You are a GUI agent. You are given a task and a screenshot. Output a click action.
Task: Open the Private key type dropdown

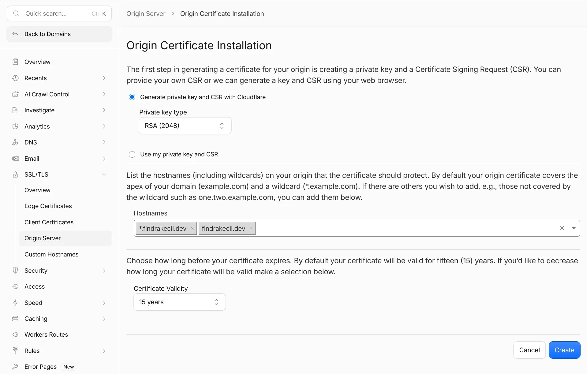[185, 126]
